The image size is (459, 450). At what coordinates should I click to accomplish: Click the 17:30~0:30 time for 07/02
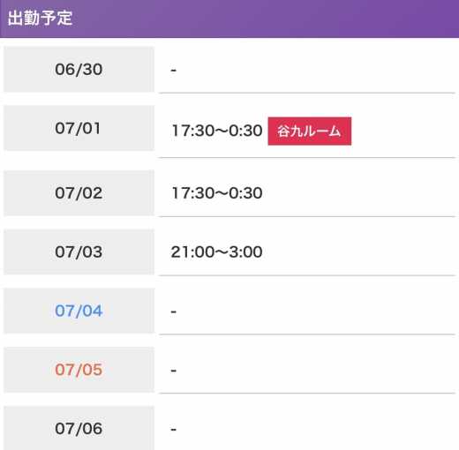217,193
